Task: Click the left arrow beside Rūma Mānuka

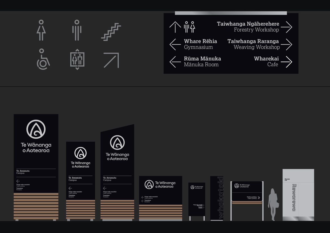Action: click(175, 62)
